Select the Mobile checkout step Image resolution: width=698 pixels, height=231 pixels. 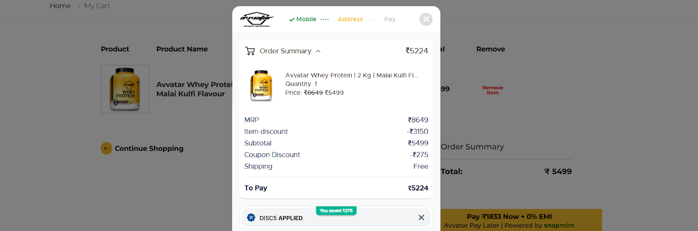(x=306, y=19)
